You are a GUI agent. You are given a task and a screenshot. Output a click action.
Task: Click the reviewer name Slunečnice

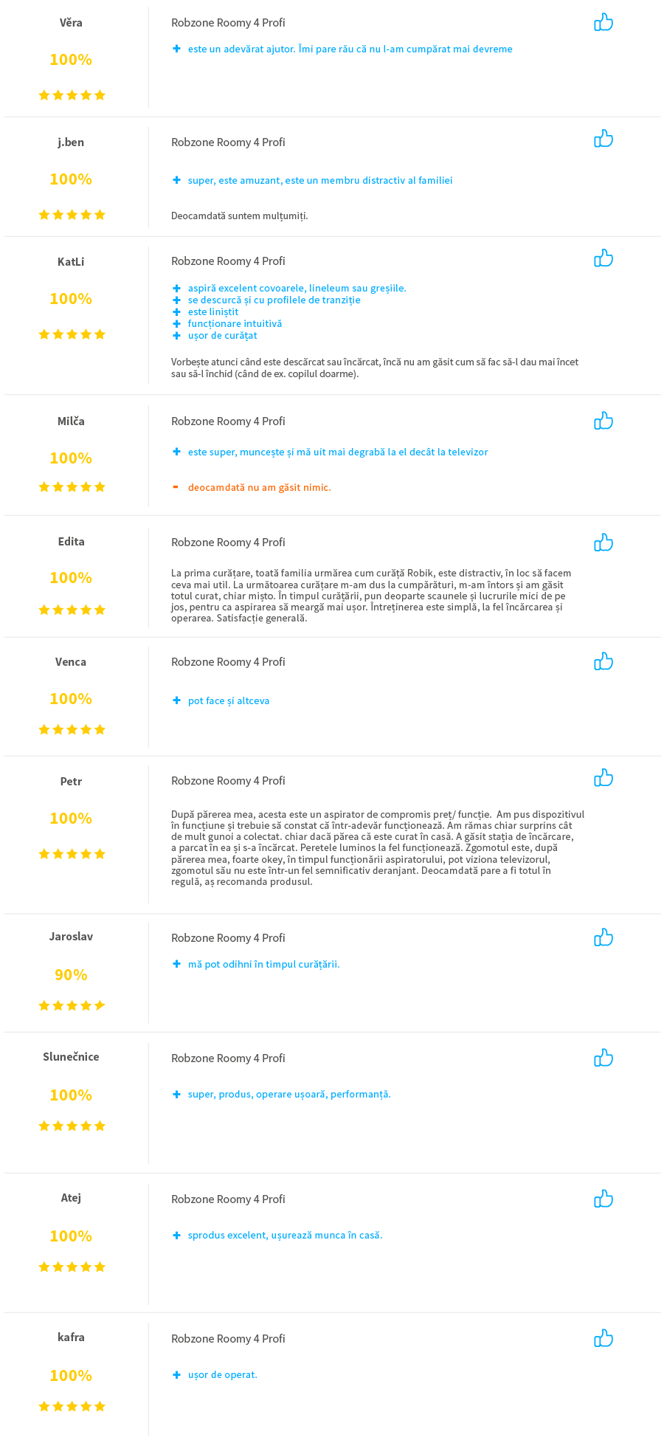71,1057
